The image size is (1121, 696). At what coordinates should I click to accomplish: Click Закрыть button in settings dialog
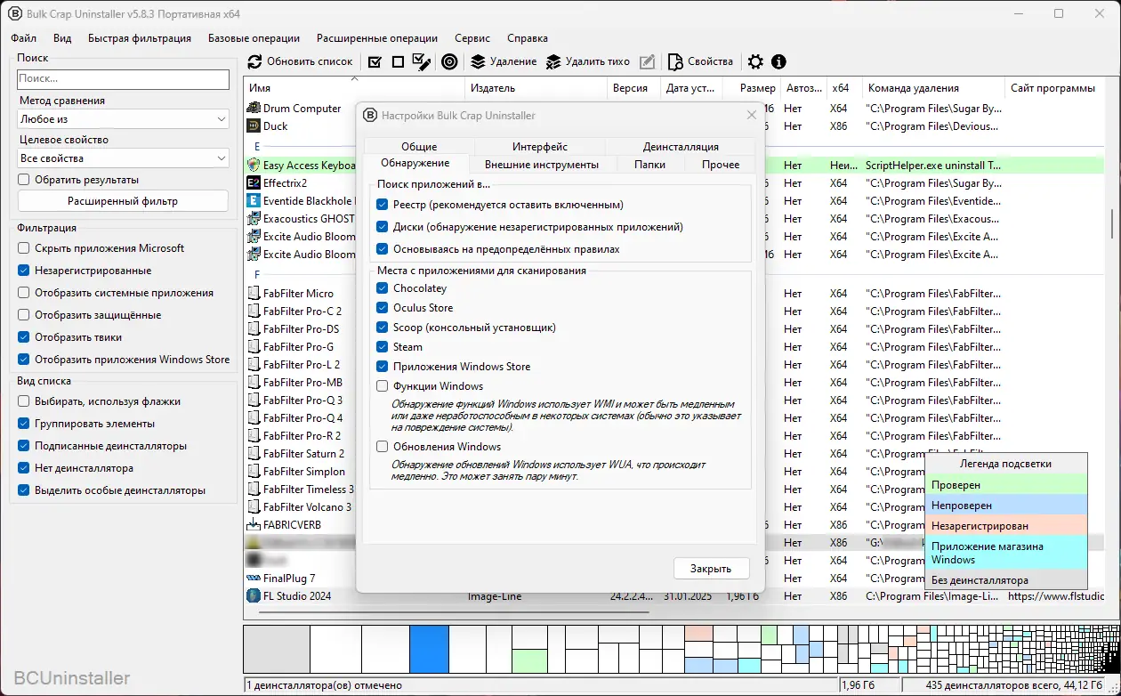point(711,569)
